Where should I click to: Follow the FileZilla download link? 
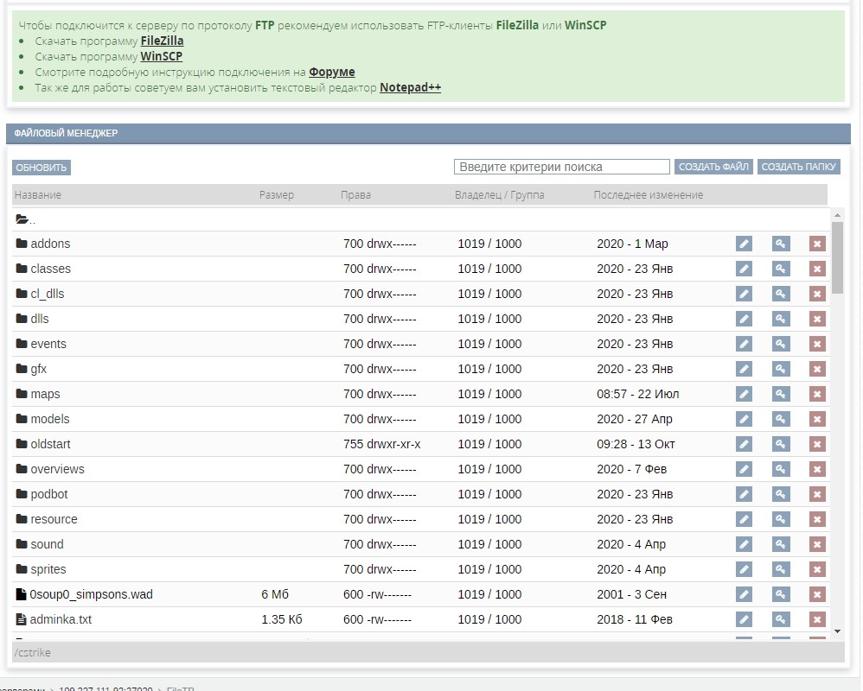162,41
